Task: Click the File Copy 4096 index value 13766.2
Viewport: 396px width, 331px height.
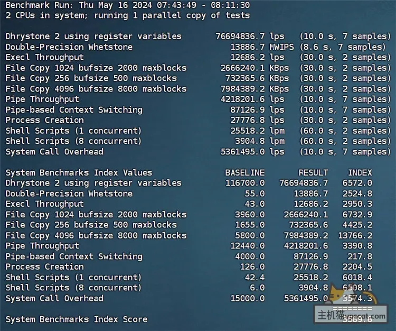Action: tap(355, 235)
